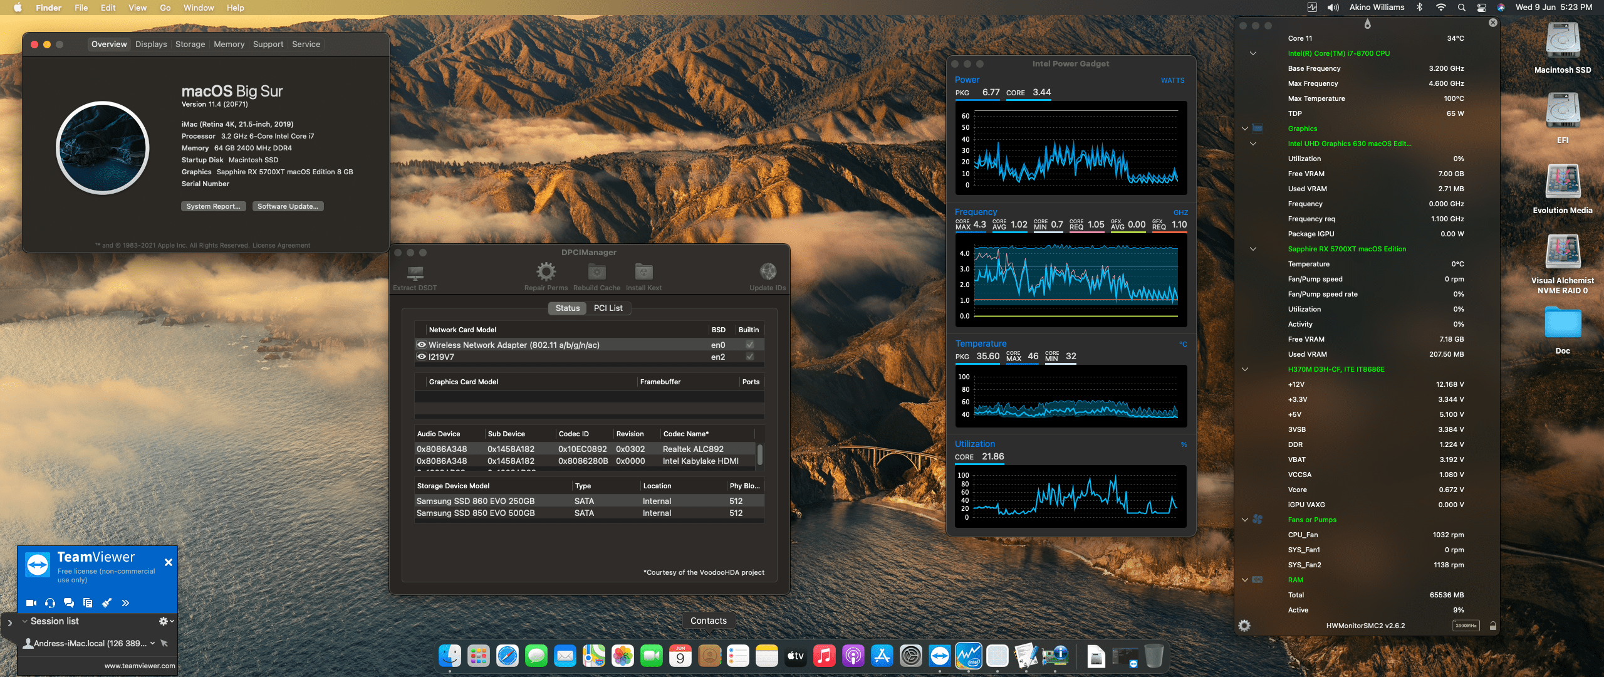Open Safari from the Dock

pos(508,656)
